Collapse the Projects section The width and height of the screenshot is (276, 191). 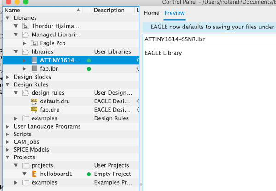[x=7, y=157]
